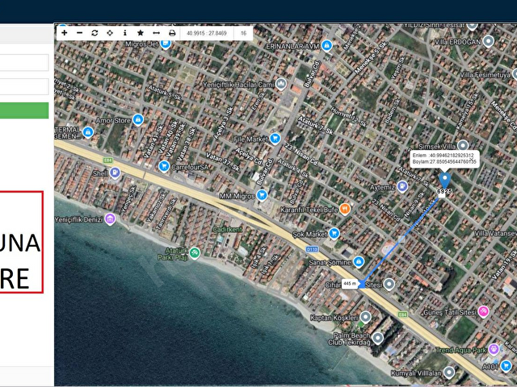
Task: Click the crosshair locate icon in toolbar
Action: pyautogui.click(x=110, y=33)
